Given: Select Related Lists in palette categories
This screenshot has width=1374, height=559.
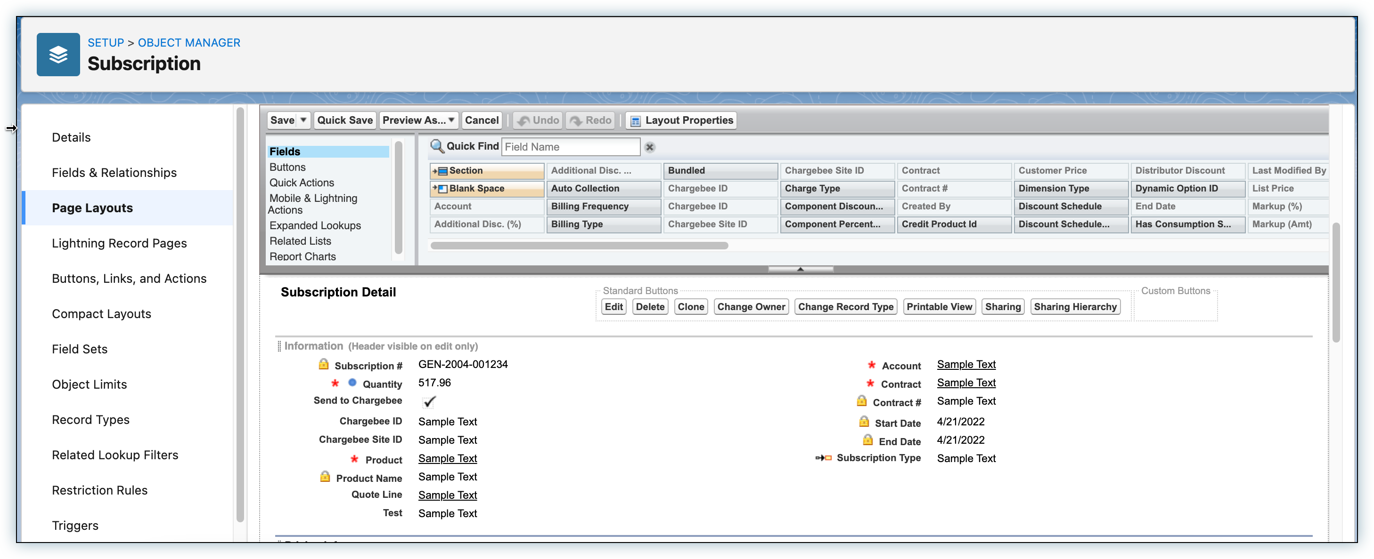Looking at the screenshot, I should point(300,241).
